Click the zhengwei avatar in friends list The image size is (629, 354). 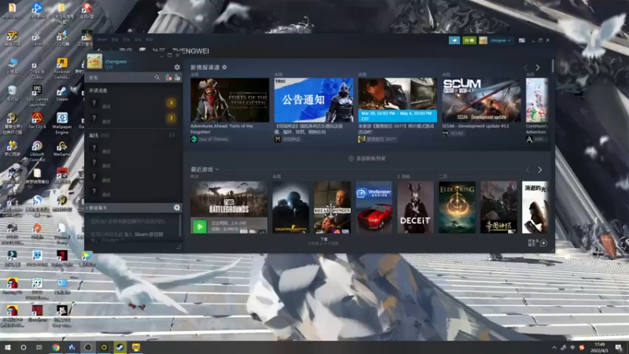(x=94, y=61)
